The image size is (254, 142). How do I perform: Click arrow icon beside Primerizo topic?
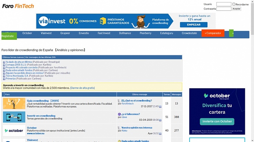tap(4, 79)
